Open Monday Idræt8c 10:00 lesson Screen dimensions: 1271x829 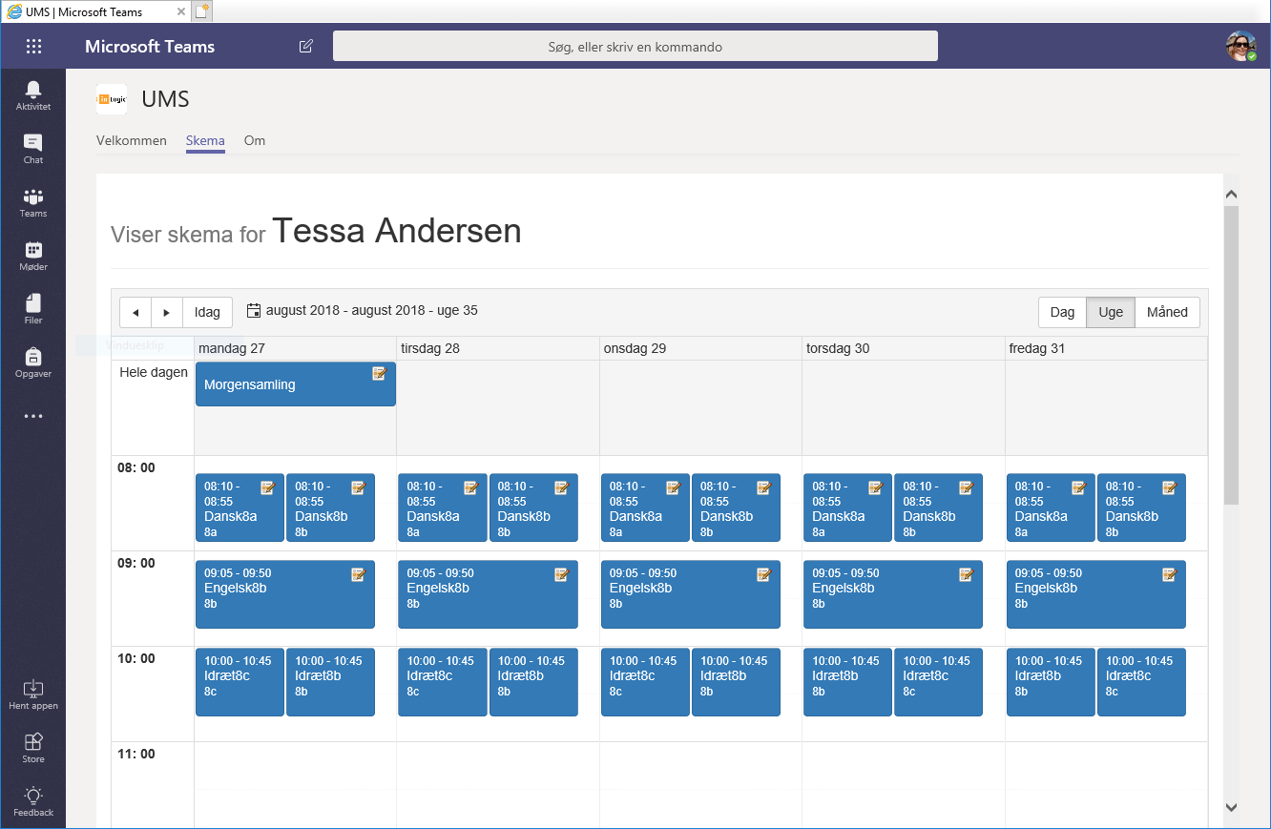240,682
